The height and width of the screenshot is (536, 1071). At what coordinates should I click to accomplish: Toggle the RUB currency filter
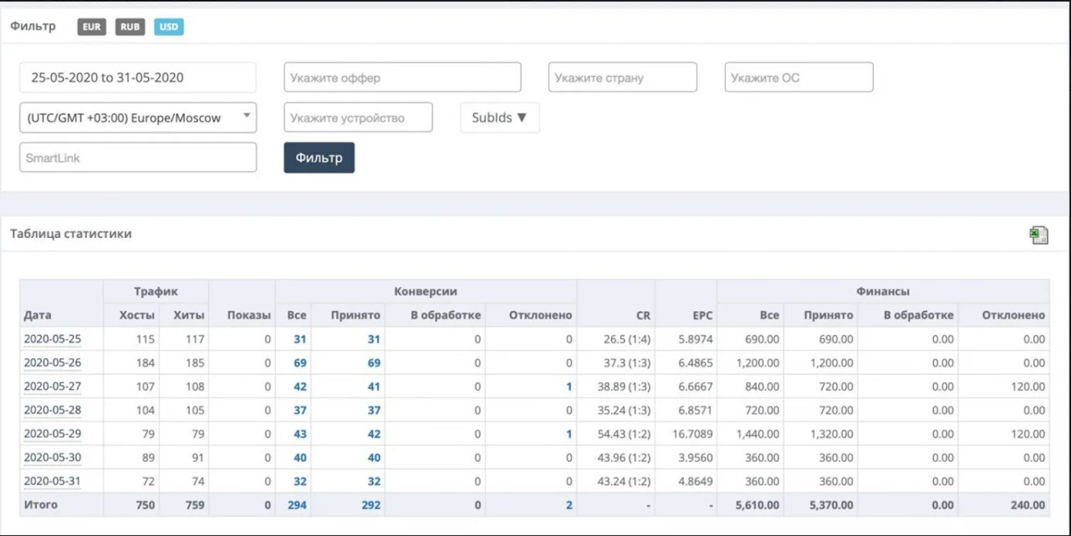[130, 28]
